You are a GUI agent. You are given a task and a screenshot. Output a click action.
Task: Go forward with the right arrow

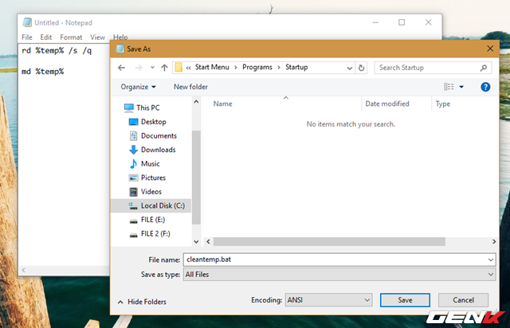139,68
